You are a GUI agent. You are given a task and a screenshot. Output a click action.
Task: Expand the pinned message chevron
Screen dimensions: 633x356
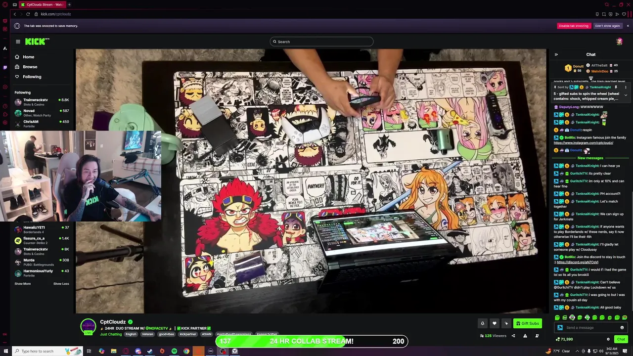(x=626, y=95)
